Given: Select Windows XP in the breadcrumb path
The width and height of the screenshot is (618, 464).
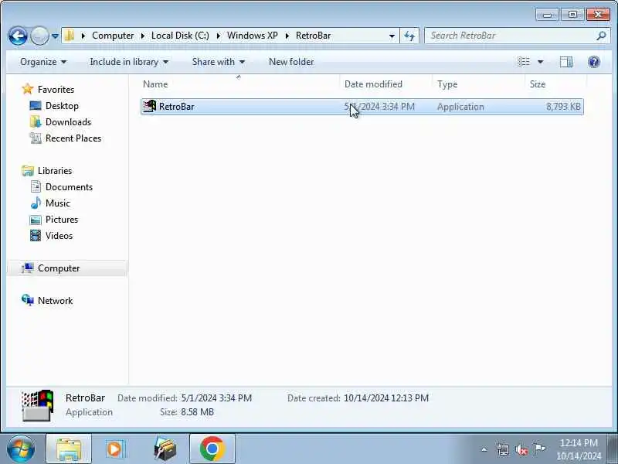Looking at the screenshot, I should tap(253, 36).
